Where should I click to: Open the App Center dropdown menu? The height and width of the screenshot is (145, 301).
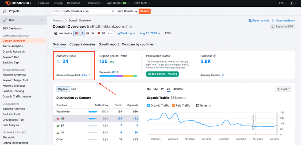point(118,3)
